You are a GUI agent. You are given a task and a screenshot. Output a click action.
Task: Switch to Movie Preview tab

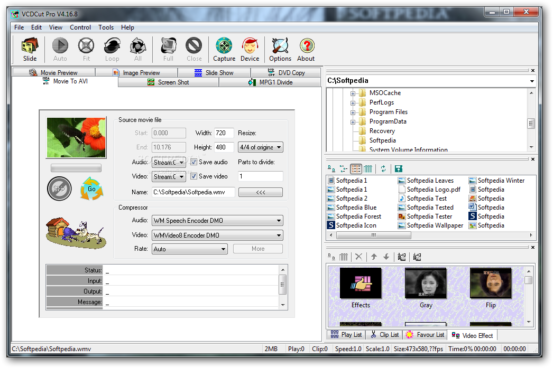53,72
